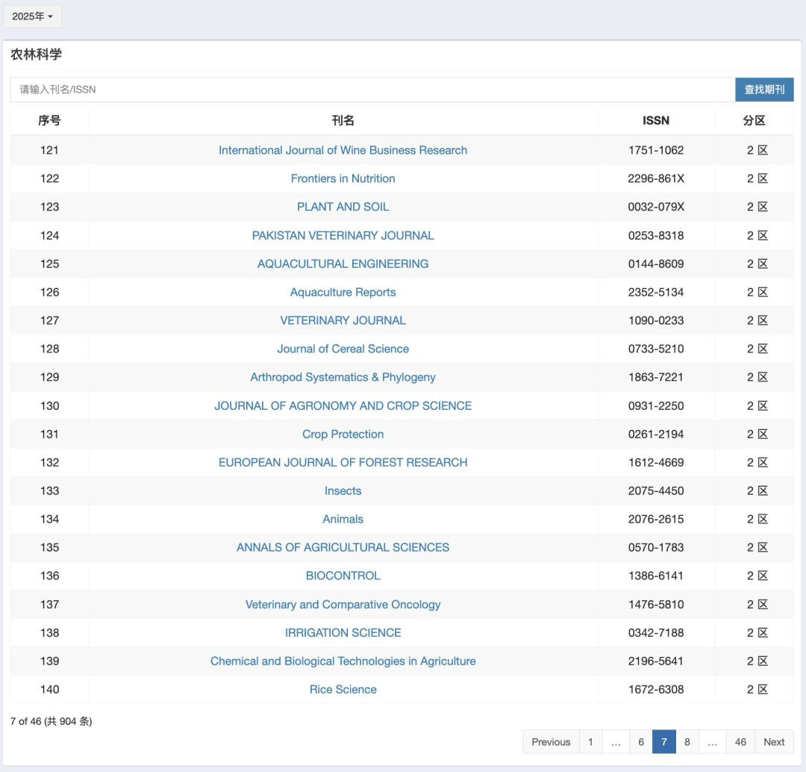This screenshot has width=806, height=772.
Task: Go to the Next page
Action: (774, 741)
